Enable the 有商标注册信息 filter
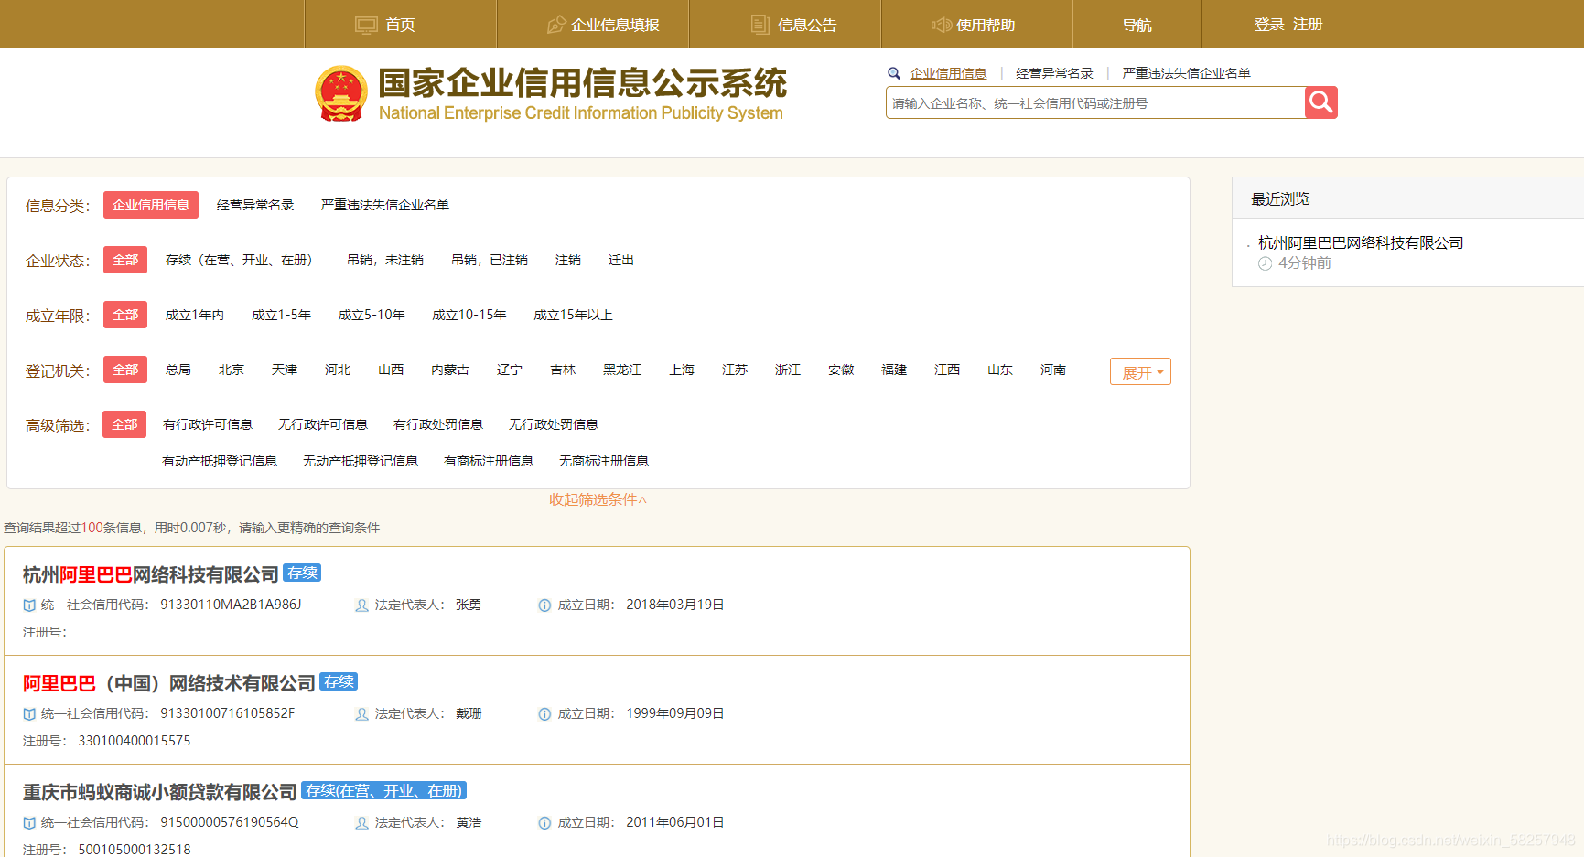Image resolution: width=1584 pixels, height=857 pixels. [x=489, y=460]
